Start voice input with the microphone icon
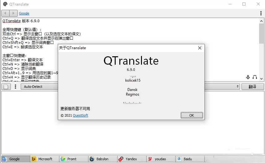 [248, 77]
